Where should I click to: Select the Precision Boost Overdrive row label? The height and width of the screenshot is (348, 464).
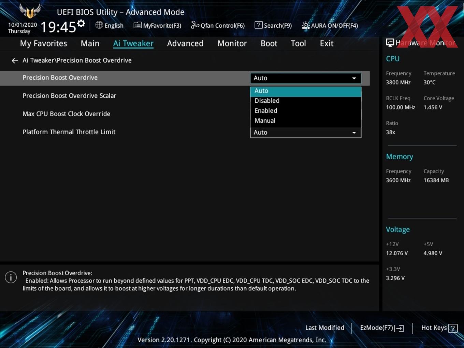click(x=60, y=78)
